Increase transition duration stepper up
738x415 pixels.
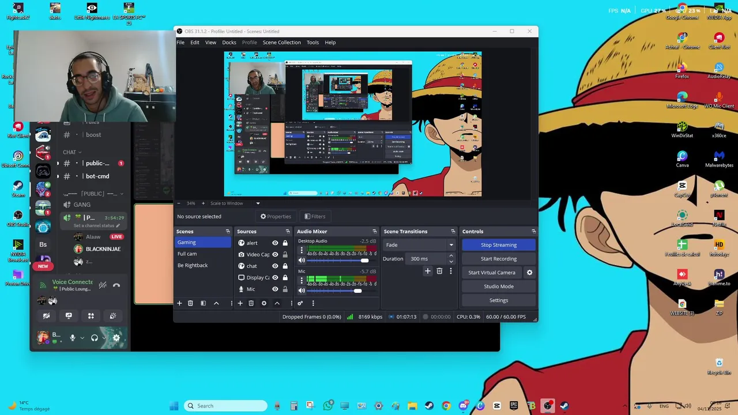pos(451,256)
